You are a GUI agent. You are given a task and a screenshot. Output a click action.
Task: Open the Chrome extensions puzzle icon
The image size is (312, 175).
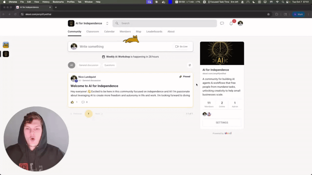point(277,14)
